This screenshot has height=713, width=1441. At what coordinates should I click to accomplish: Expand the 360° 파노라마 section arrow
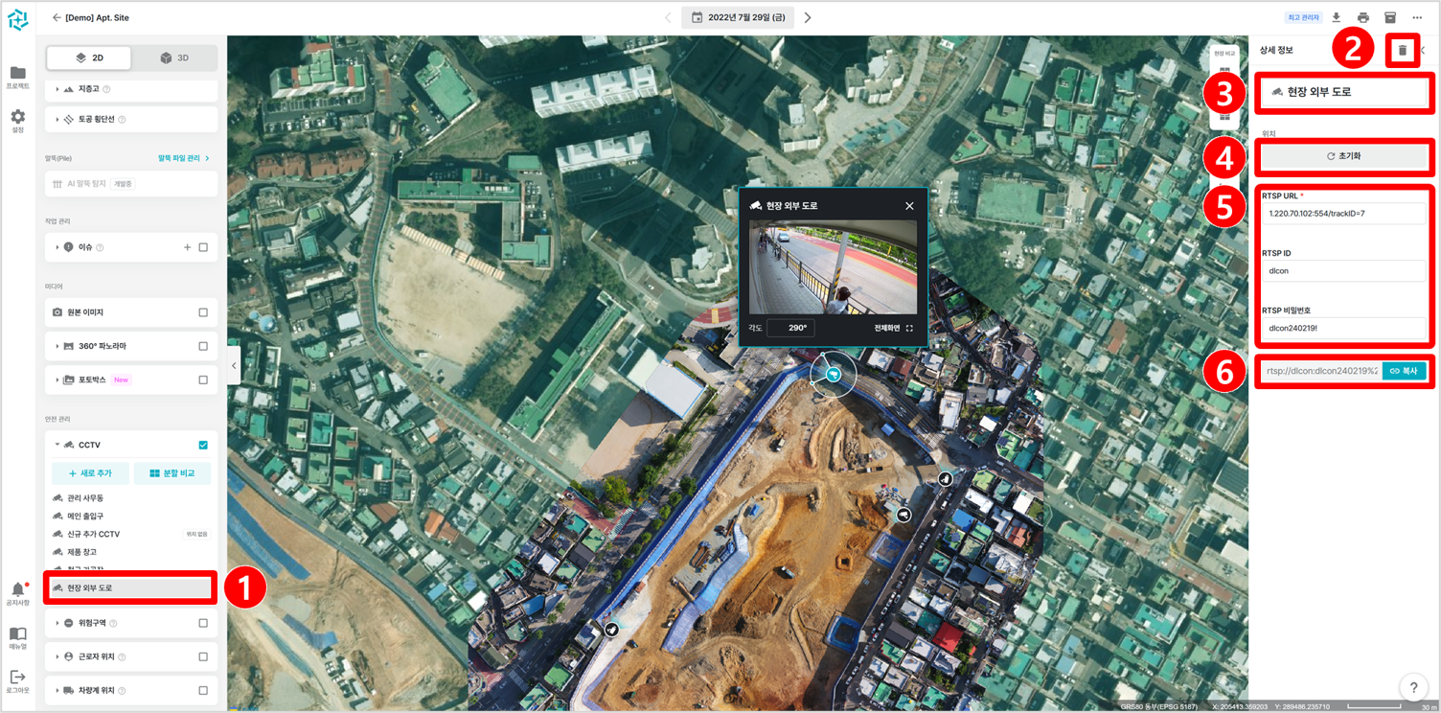point(57,346)
